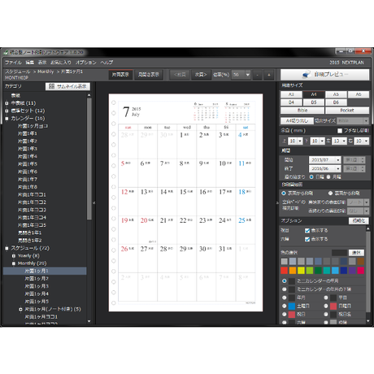Image resolution: width=374 pixels, height=374 pixels.
Task: Open the ヘルプ menu
Action: 107,63
